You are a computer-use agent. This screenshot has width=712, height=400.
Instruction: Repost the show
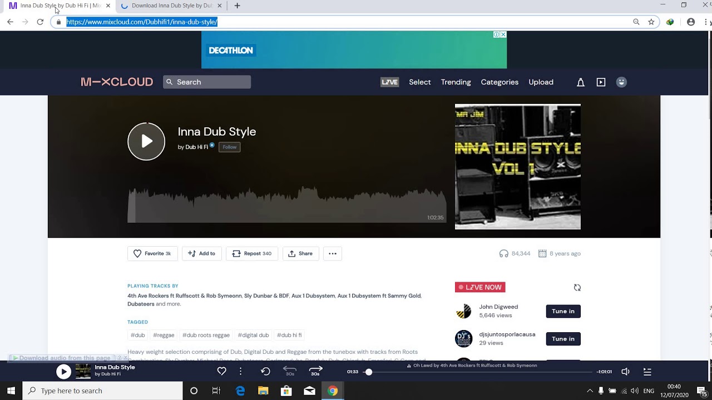[x=251, y=253]
